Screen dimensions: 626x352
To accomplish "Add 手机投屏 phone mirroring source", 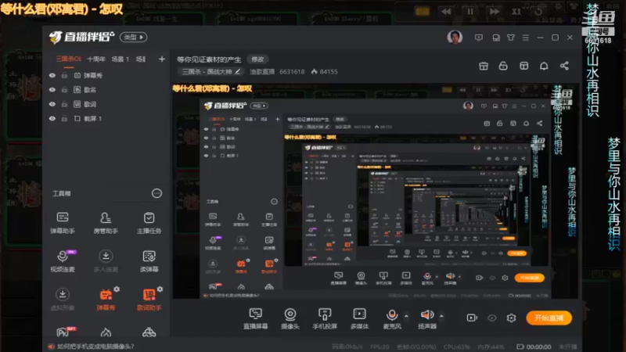I will 325,318.
